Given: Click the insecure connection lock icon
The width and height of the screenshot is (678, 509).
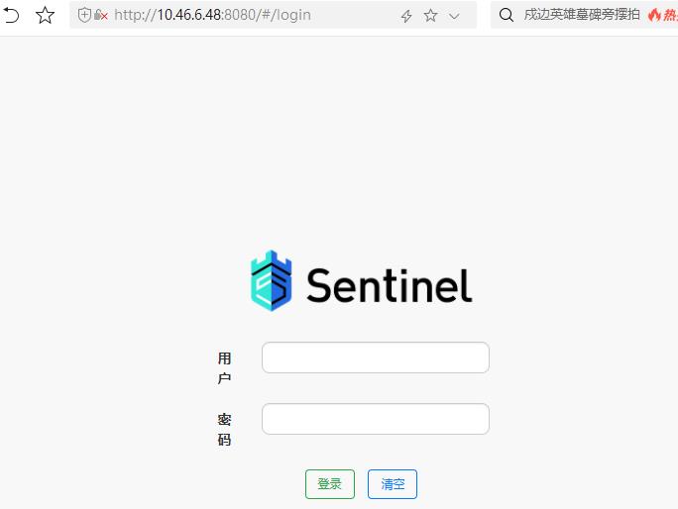Looking at the screenshot, I should tap(100, 15).
